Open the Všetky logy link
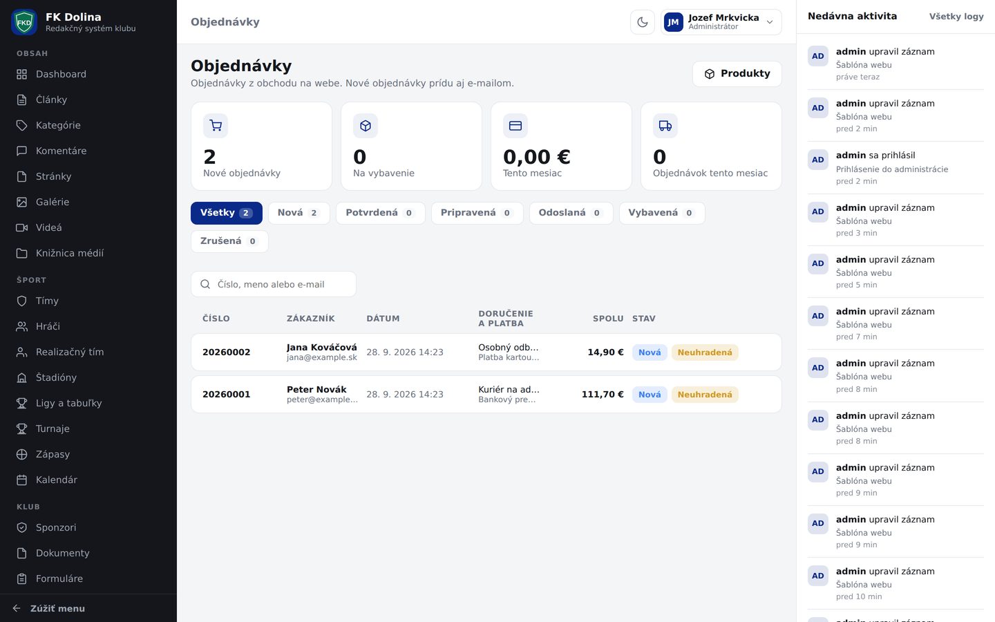995x622 pixels. coord(956,16)
